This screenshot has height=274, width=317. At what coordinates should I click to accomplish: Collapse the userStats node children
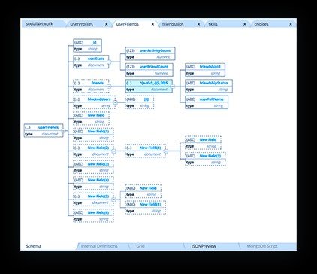pos(109,62)
